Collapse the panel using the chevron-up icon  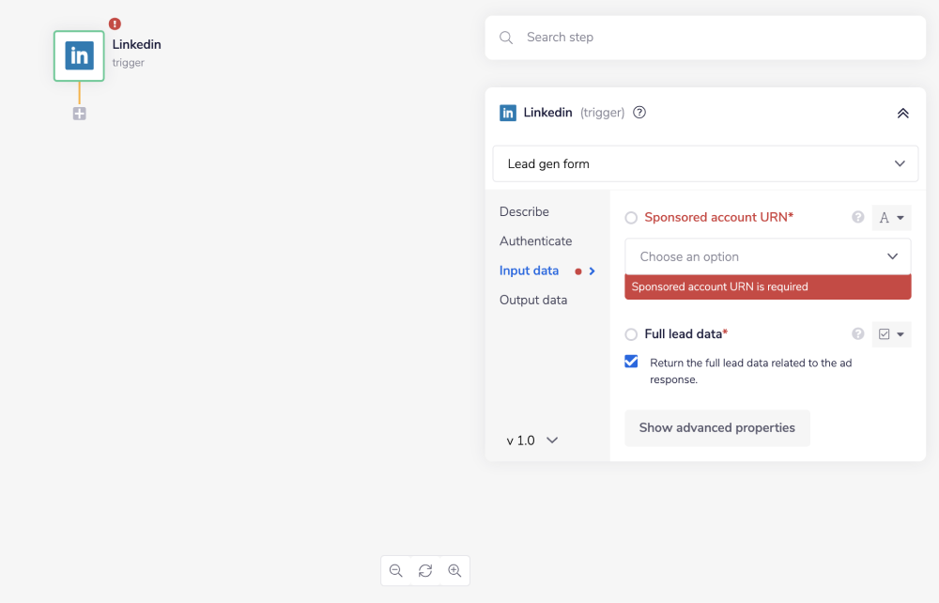(x=902, y=112)
